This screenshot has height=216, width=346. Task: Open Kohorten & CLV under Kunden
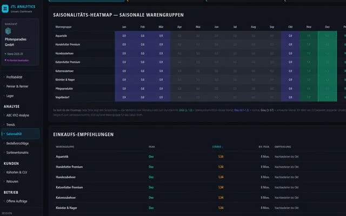click(17, 172)
